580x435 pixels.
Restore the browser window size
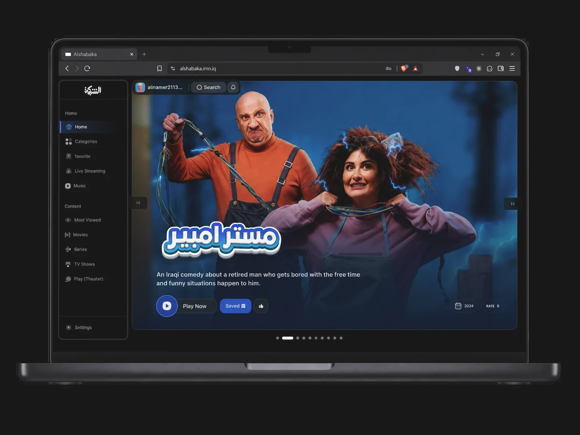(497, 54)
